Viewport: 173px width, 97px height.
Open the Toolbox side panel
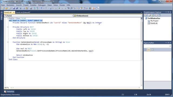point(1,16)
